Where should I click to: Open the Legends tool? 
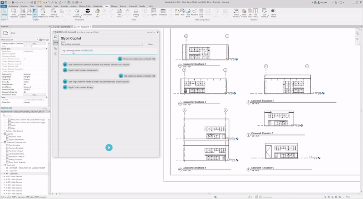[x=154, y=12]
